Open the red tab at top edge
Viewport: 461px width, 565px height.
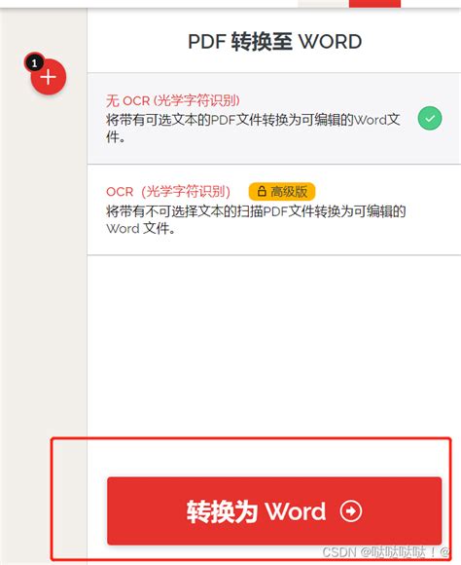374,4
